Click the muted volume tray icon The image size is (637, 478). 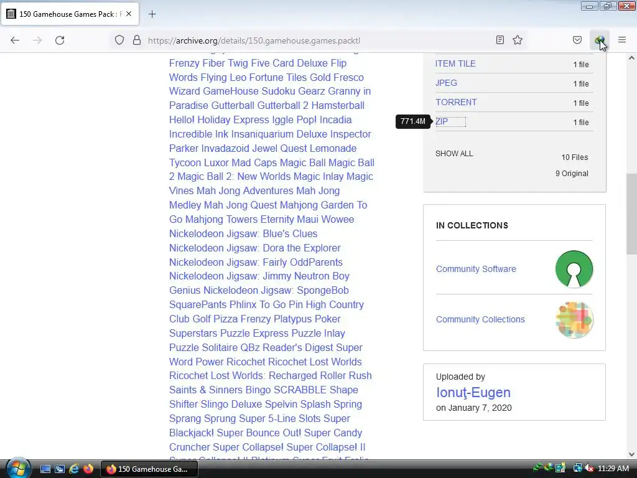(x=589, y=469)
